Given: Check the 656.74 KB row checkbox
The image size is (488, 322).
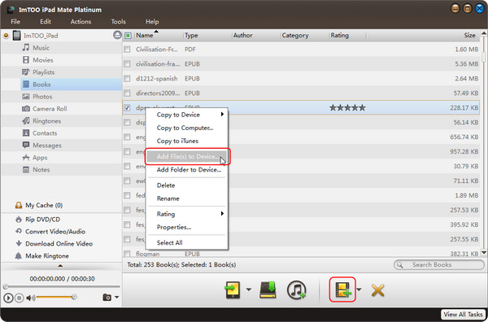Looking at the screenshot, I should pos(127,137).
